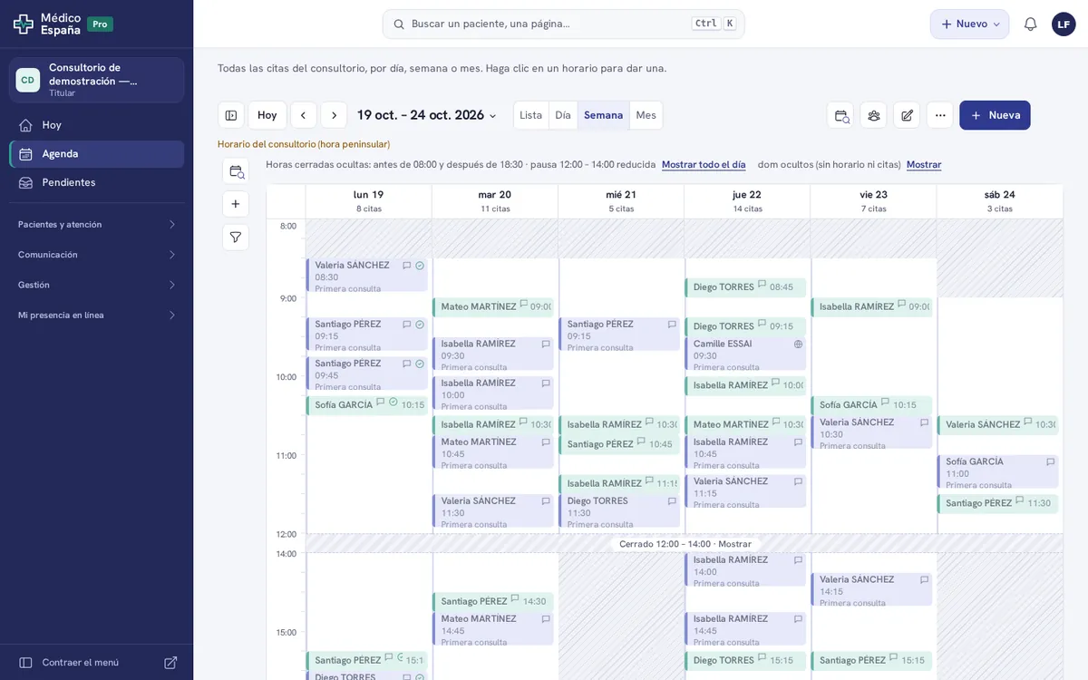Open the date range 19 oct. – 24 oct. 2026 picker
Image resolution: width=1088 pixels, height=680 pixels.
pyautogui.click(x=427, y=115)
